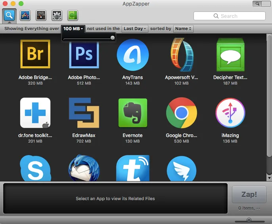Image resolution: width=272 pixels, height=224 pixels.
Task: Select the blue TeamViewer-style T app icon
Action: 133,168
